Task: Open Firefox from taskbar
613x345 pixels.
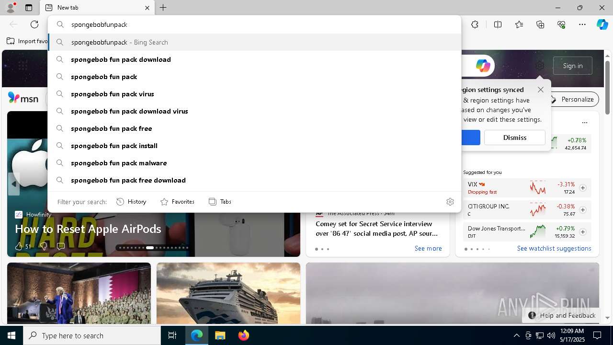Action: pyautogui.click(x=244, y=335)
